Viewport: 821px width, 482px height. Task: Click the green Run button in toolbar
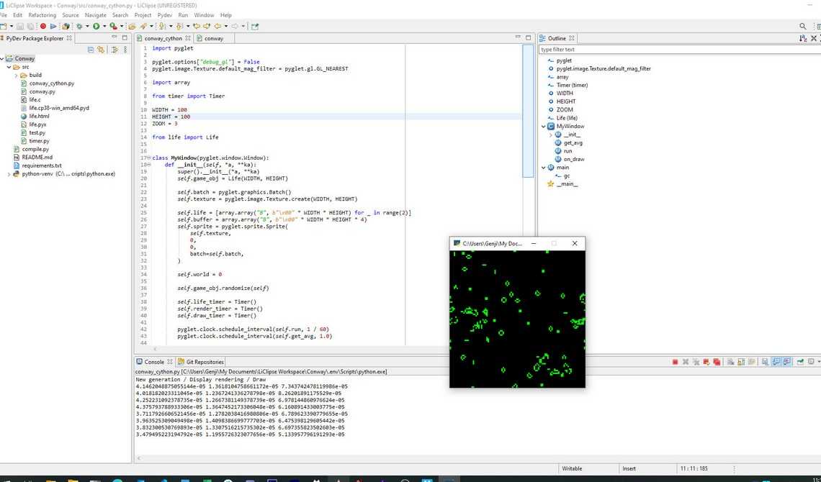click(95, 27)
